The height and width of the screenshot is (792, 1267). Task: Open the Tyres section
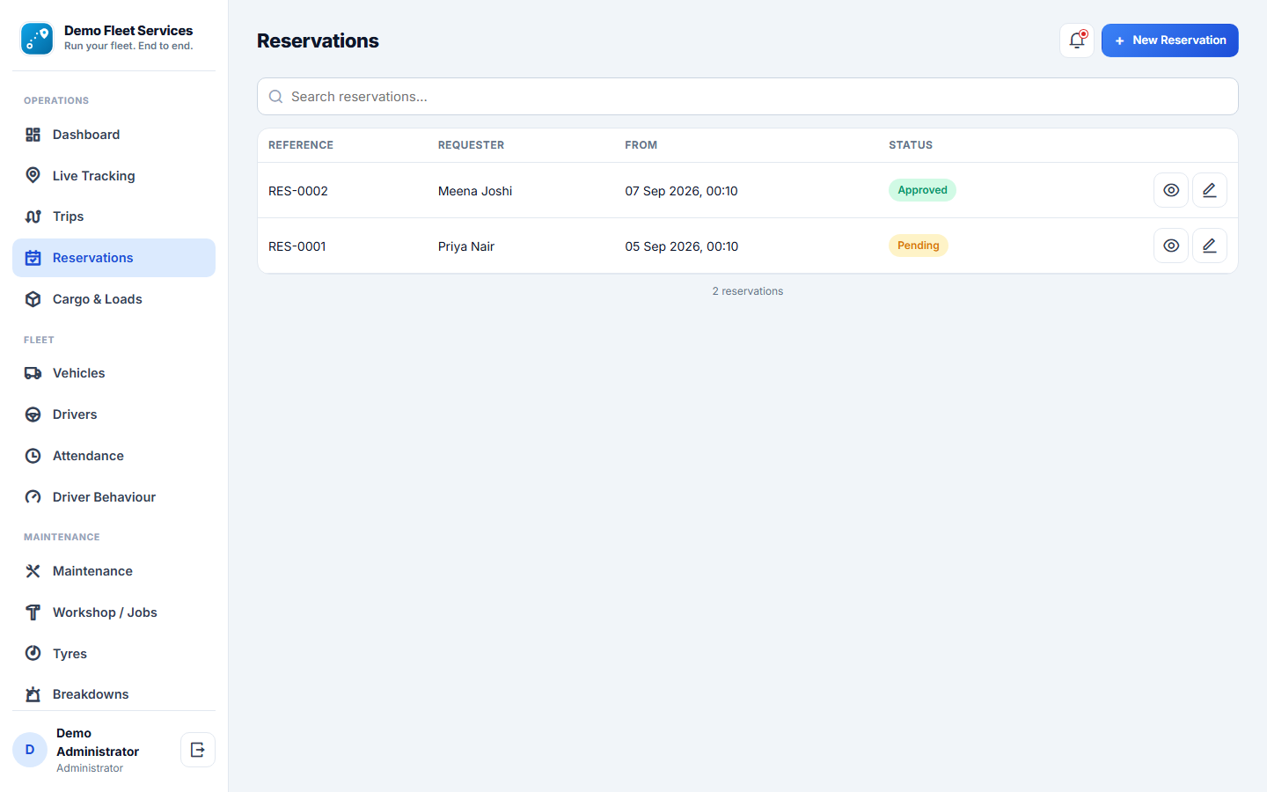(x=114, y=654)
